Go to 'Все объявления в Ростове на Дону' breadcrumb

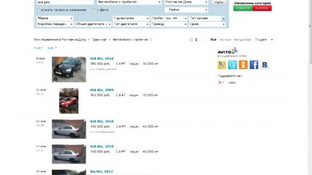point(60,40)
